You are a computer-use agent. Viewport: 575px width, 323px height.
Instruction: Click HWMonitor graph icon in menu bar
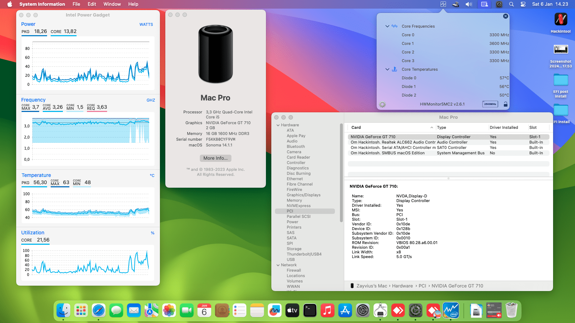[x=443, y=4]
